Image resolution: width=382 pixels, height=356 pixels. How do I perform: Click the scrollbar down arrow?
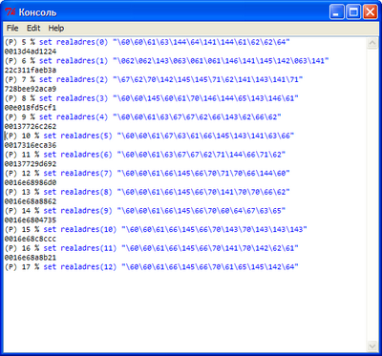click(x=371, y=346)
